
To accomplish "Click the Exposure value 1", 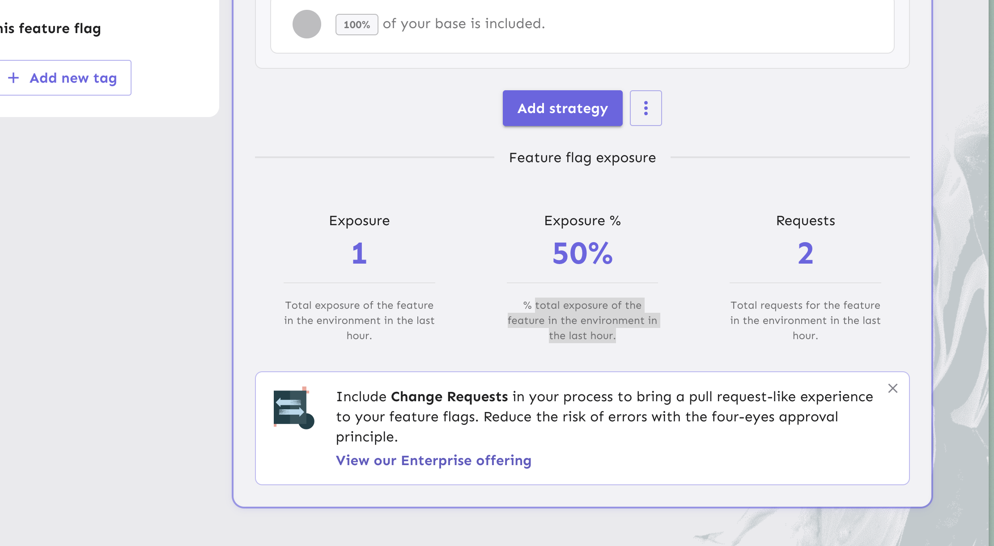I will coord(359,253).
